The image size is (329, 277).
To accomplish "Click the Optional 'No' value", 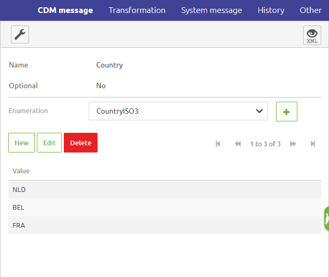I will pyautogui.click(x=101, y=86).
